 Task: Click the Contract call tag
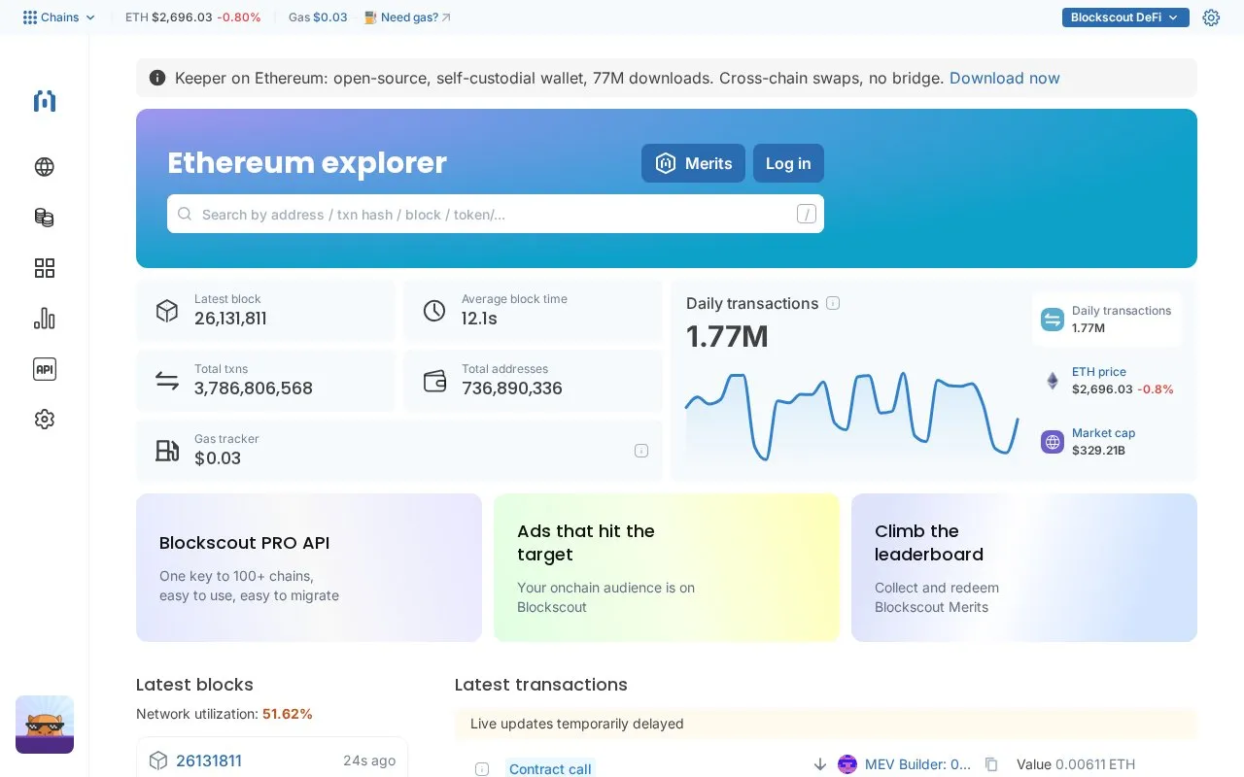(x=550, y=768)
